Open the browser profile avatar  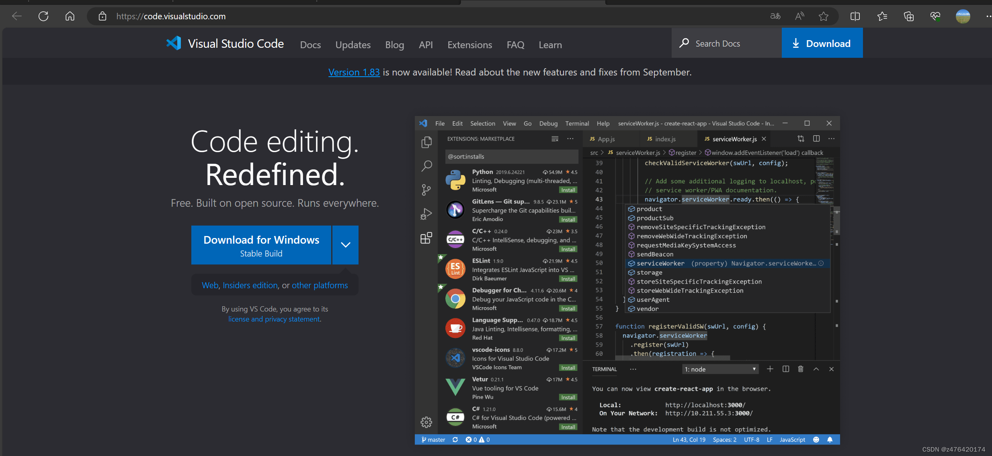point(963,16)
